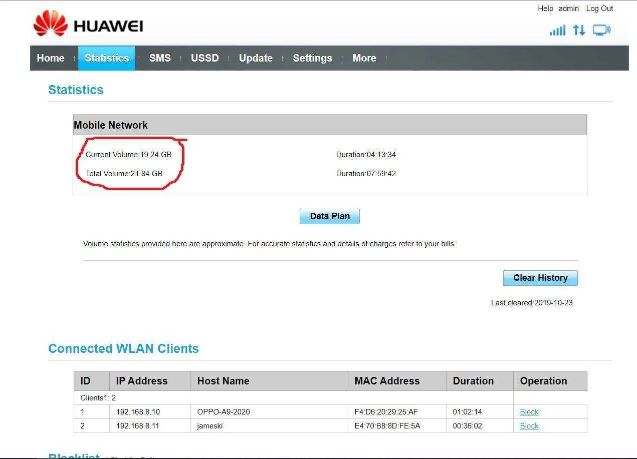The height and width of the screenshot is (459, 637).
Task: Select the Statistics tab
Action: (x=107, y=58)
